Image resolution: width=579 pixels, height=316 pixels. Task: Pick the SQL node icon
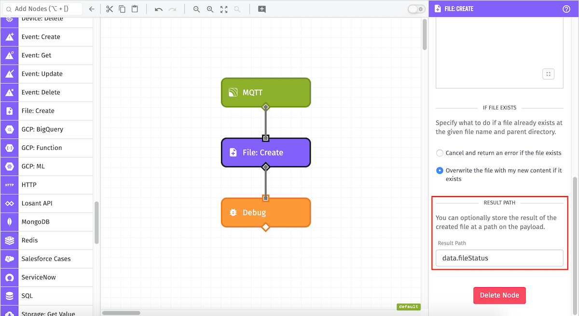click(9, 296)
